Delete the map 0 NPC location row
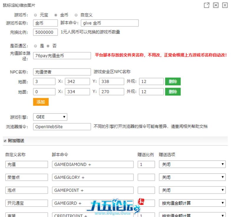The width and height of the screenshot is (231, 217). click(x=173, y=92)
